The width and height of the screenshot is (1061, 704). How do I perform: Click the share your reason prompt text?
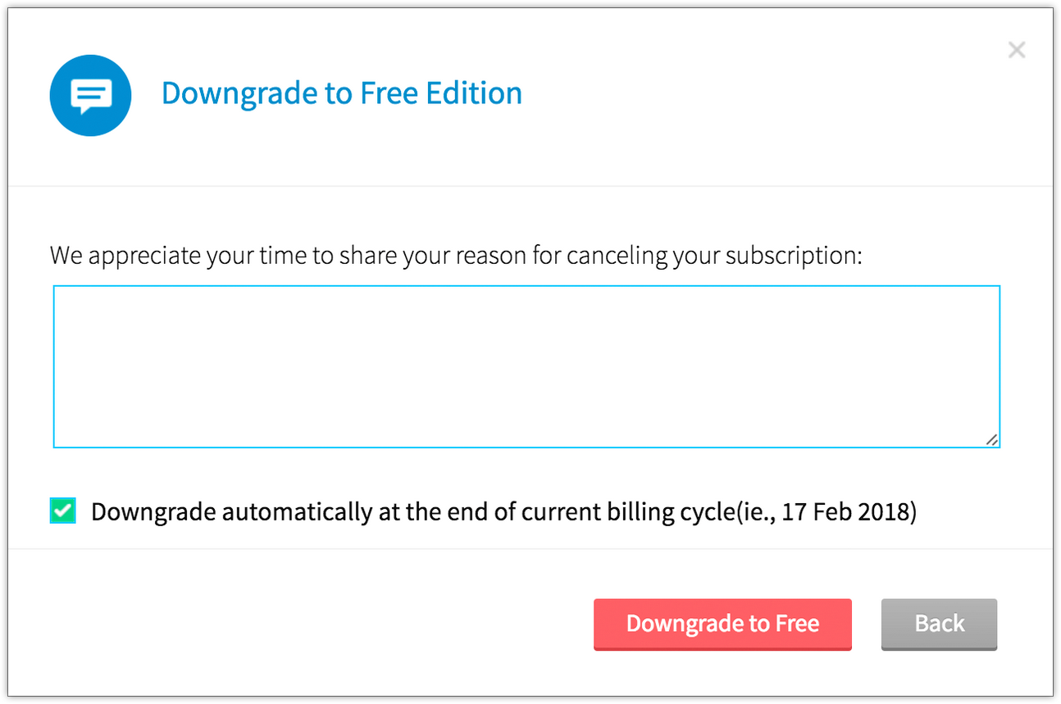(x=456, y=256)
